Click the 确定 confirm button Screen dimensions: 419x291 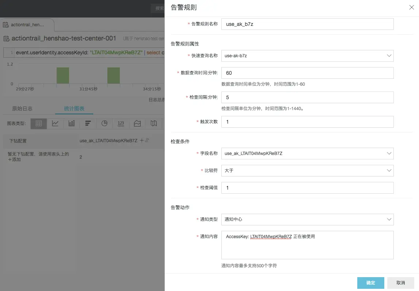click(x=371, y=283)
